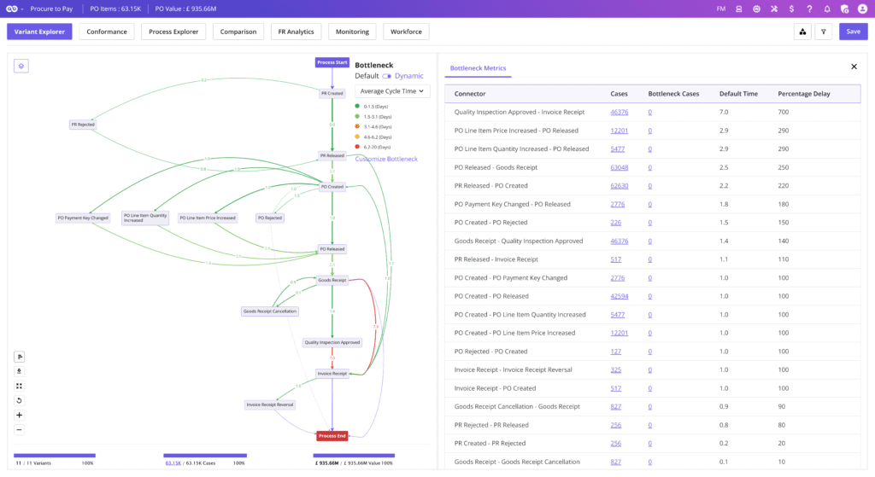Open the notifications bell icon
This screenshot has width=875, height=477.
coord(826,9)
